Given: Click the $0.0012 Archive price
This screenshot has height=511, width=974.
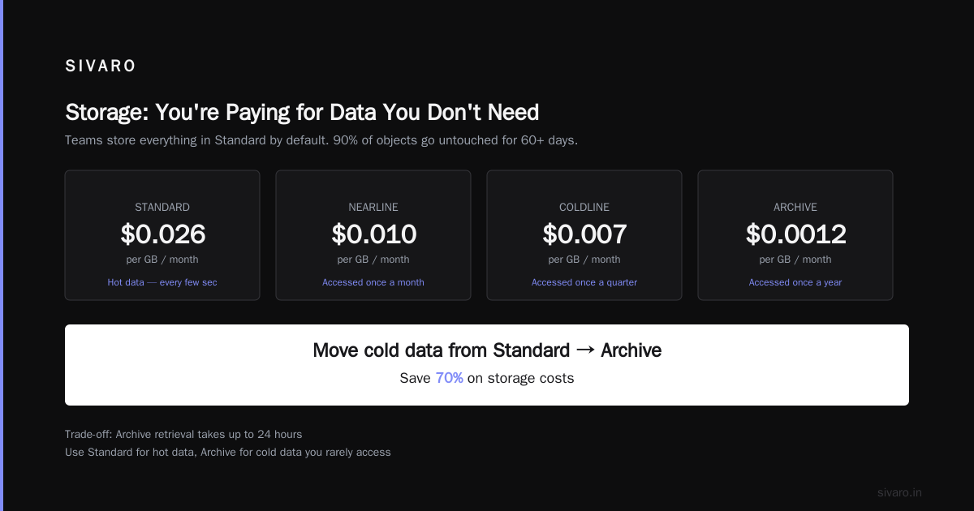Looking at the screenshot, I should pos(795,234).
